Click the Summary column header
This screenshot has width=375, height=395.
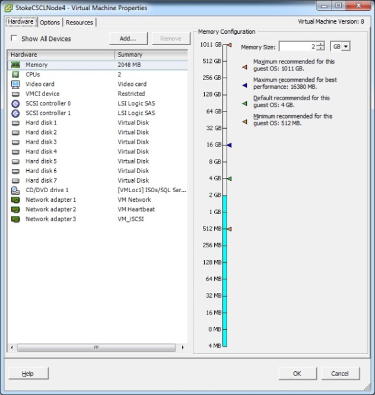click(151, 55)
